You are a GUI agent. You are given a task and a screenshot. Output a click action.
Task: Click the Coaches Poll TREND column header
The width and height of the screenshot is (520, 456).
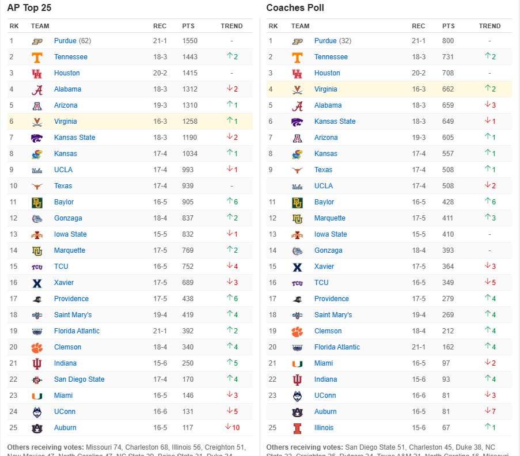click(x=489, y=26)
